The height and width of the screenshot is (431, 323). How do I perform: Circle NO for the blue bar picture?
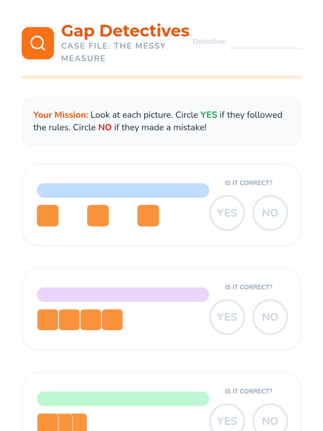(270, 213)
